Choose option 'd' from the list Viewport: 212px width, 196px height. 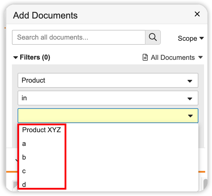click(x=24, y=185)
